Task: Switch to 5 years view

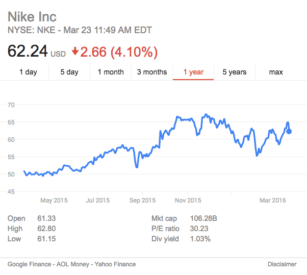Action: coord(235,72)
